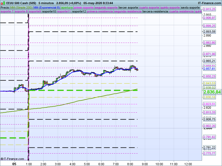The height and width of the screenshot is (166, 222).
Task: Click the Precio legend label
Action: [x=5, y=7]
